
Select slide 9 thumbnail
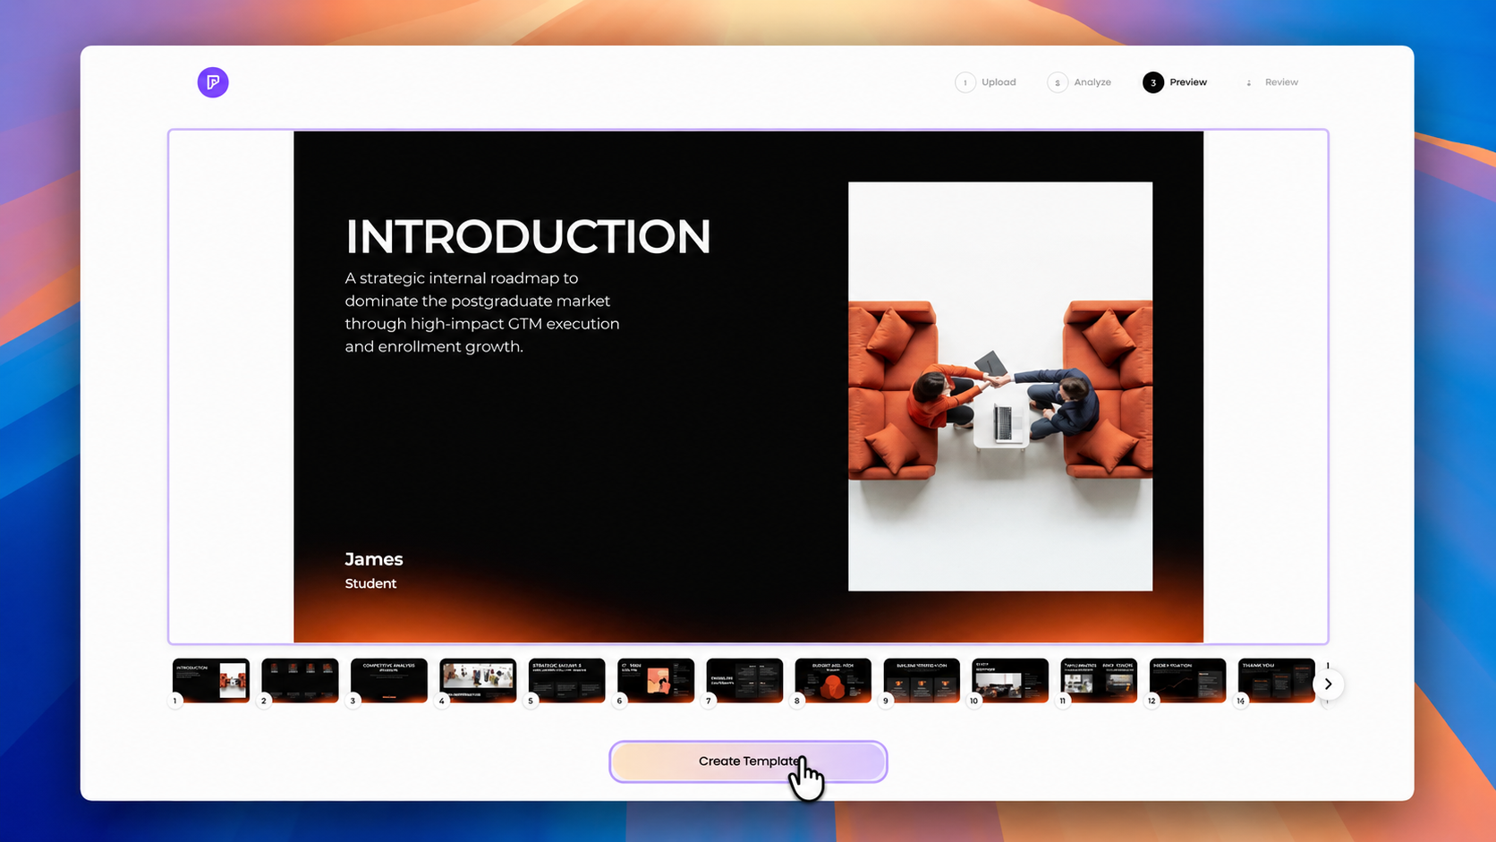coord(922,680)
